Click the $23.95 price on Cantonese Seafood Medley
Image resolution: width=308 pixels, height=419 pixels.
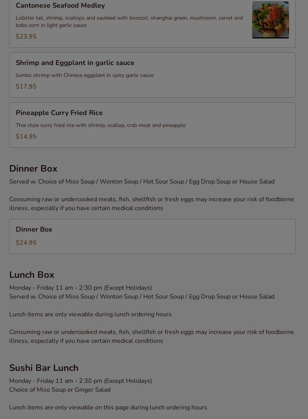click(26, 37)
